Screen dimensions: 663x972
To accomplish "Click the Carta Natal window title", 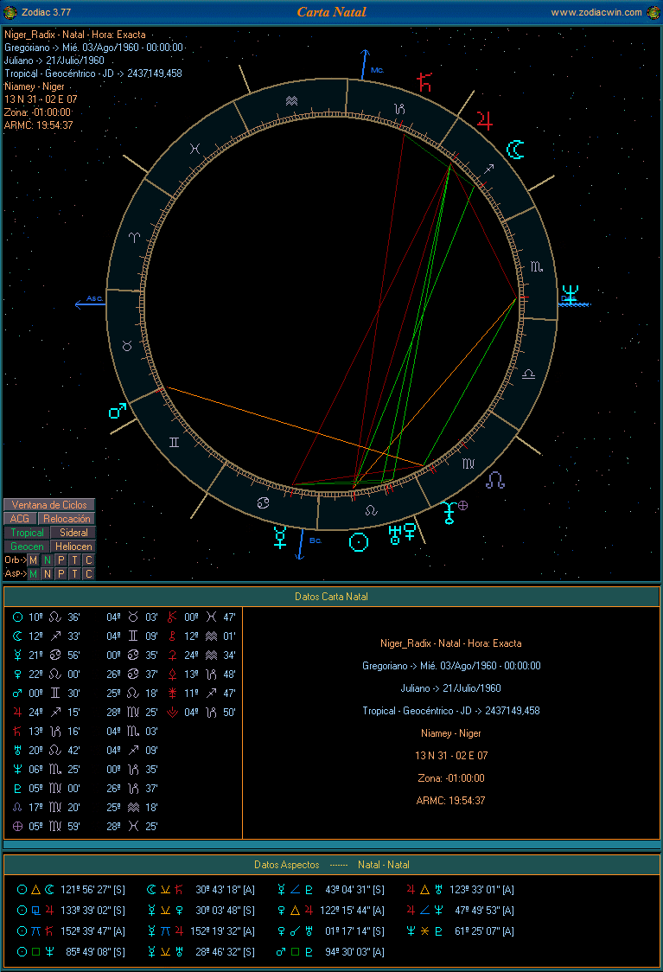I will (x=332, y=12).
